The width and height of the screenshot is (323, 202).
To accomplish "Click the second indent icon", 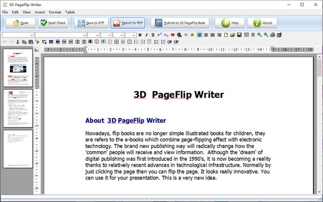I will pos(176,42).
